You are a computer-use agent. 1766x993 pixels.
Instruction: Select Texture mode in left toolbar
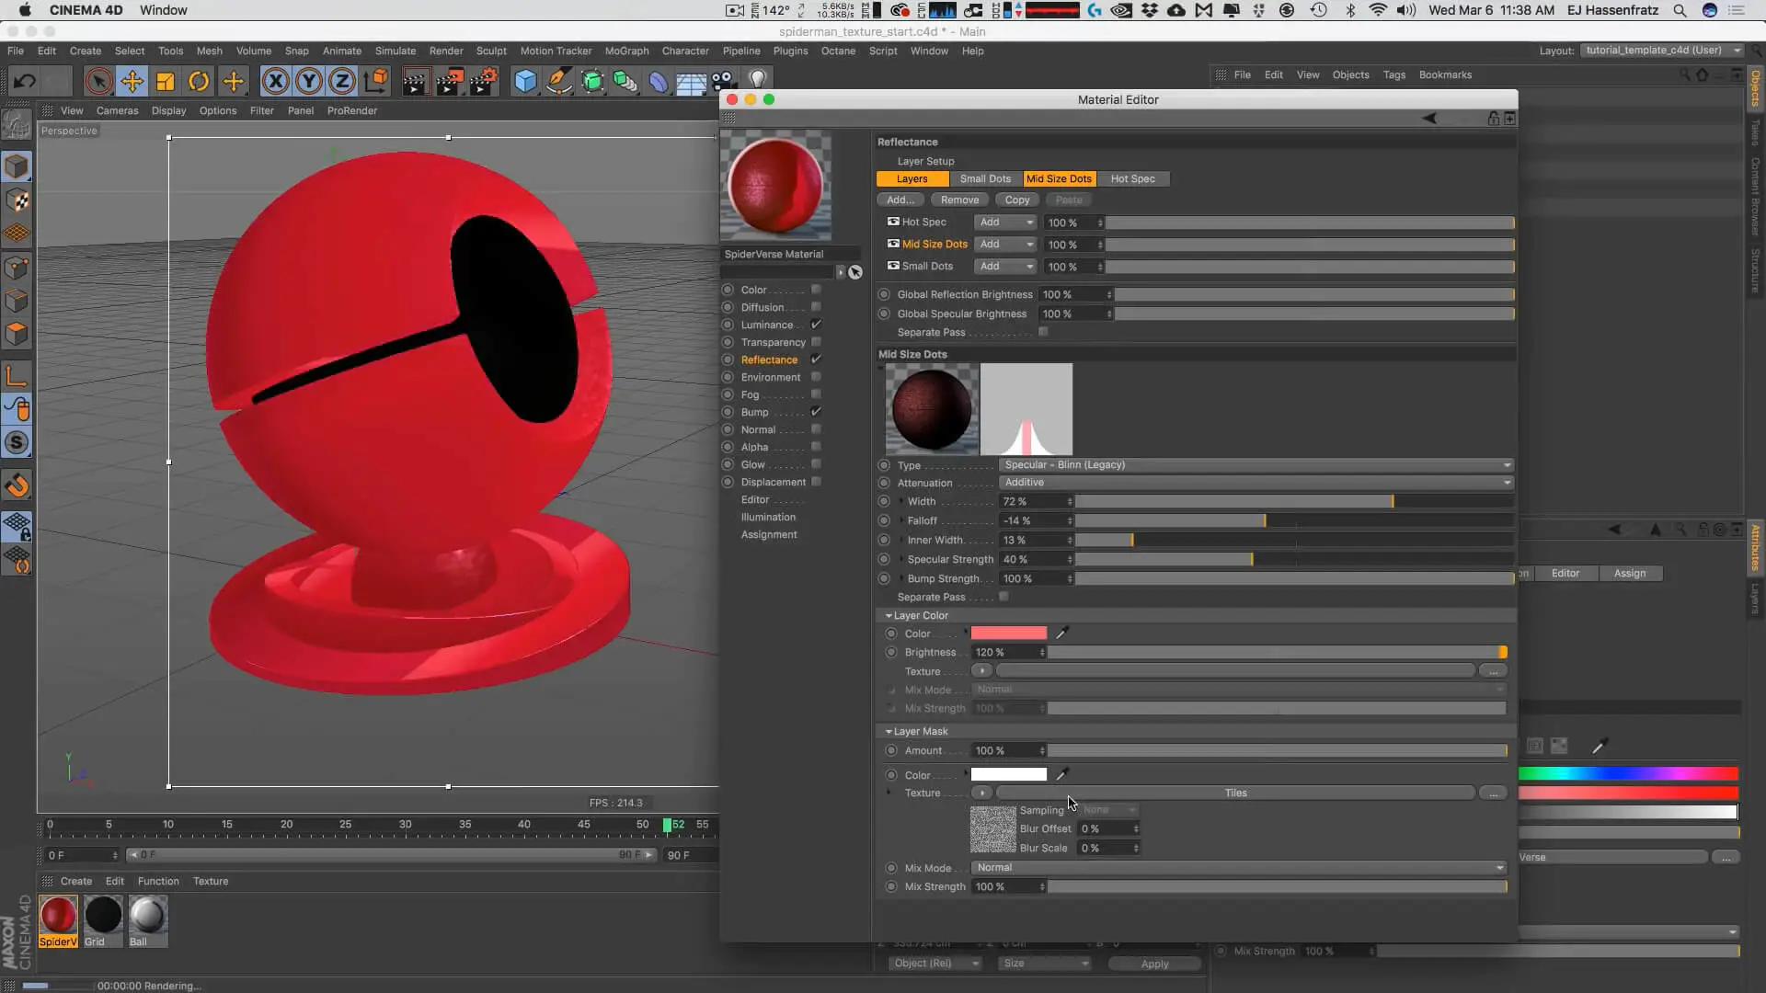pos(17,200)
